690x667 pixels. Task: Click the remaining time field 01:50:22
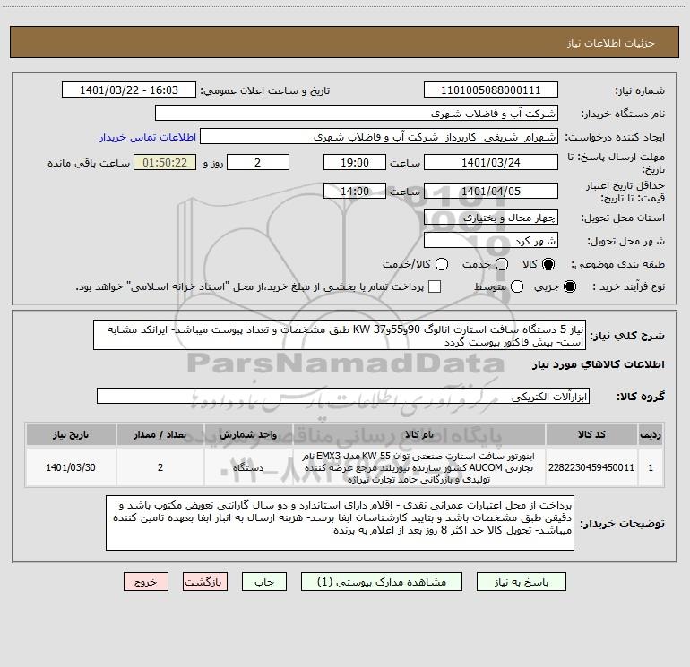coord(165,163)
